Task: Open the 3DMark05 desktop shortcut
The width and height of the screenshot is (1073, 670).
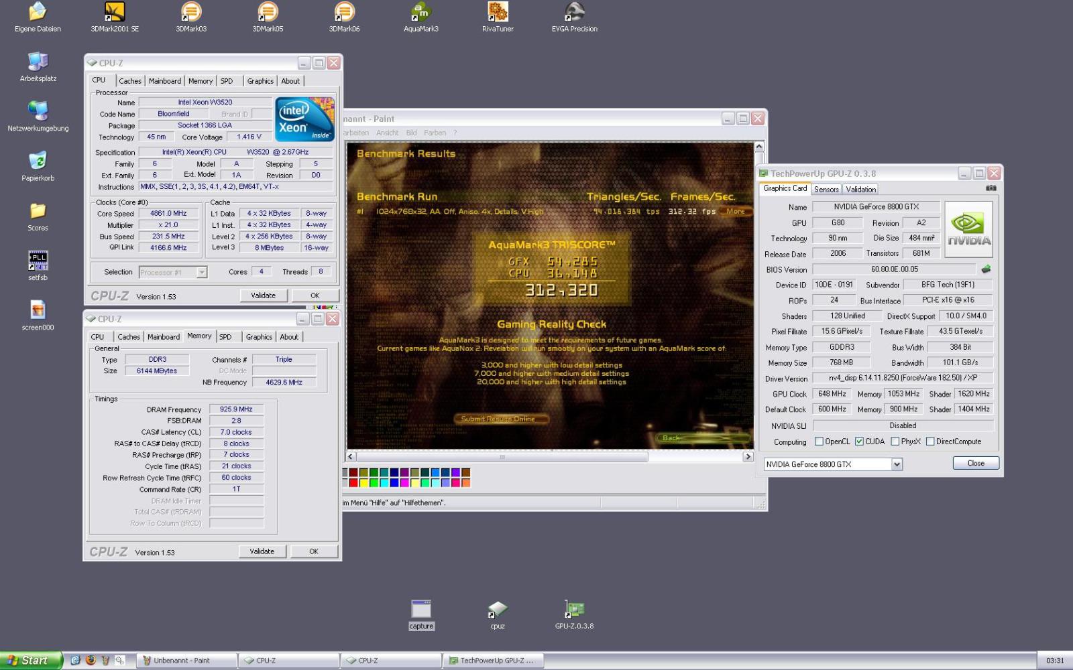Action: [x=268, y=17]
